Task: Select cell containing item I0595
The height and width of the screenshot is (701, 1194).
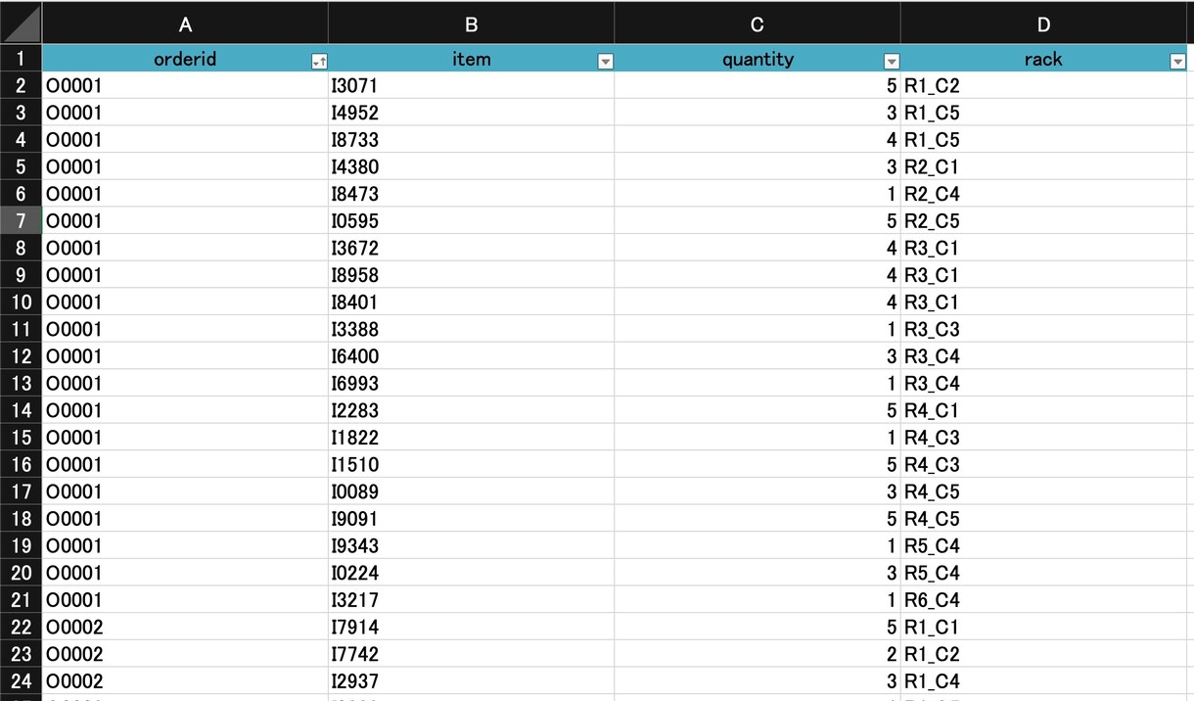Action: click(471, 220)
